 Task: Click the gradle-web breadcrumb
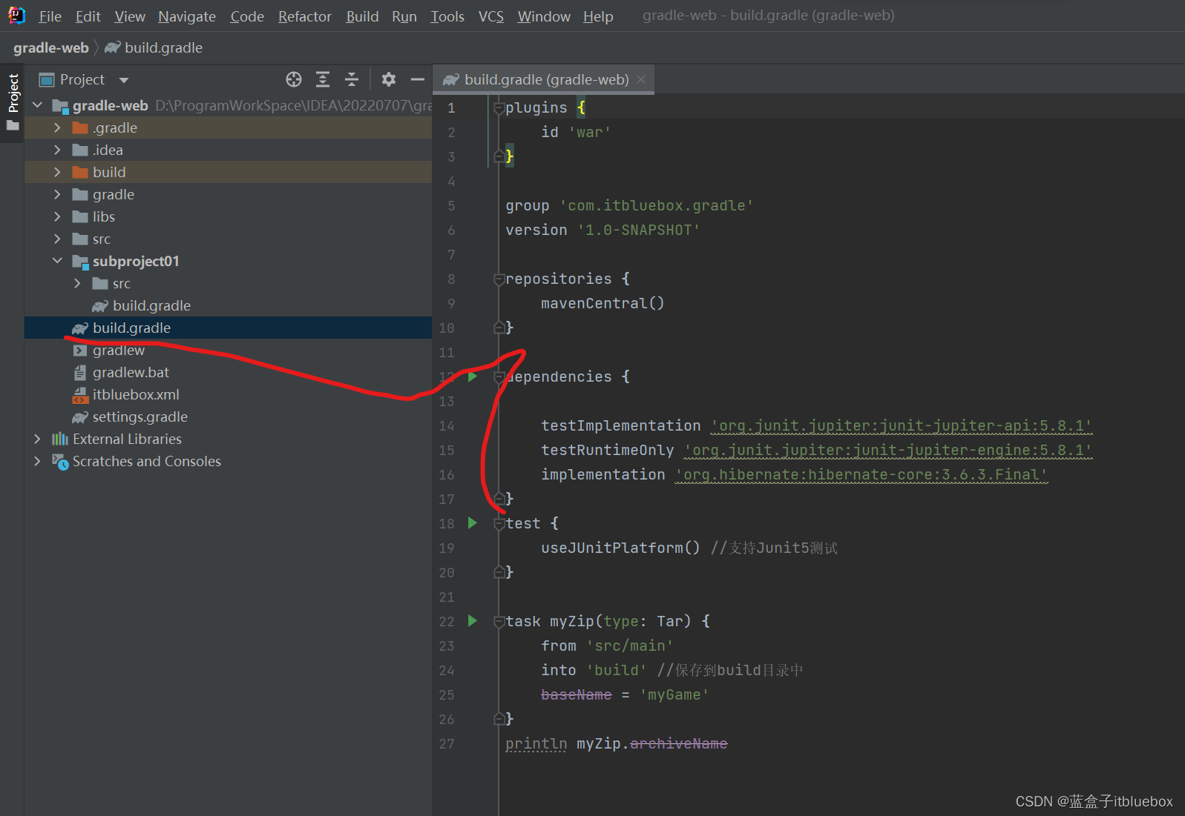[x=51, y=47]
